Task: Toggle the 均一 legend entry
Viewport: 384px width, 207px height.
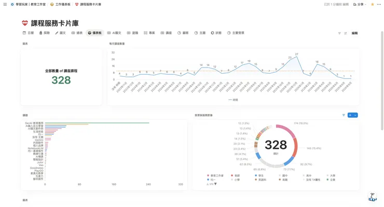Action: coord(211,180)
